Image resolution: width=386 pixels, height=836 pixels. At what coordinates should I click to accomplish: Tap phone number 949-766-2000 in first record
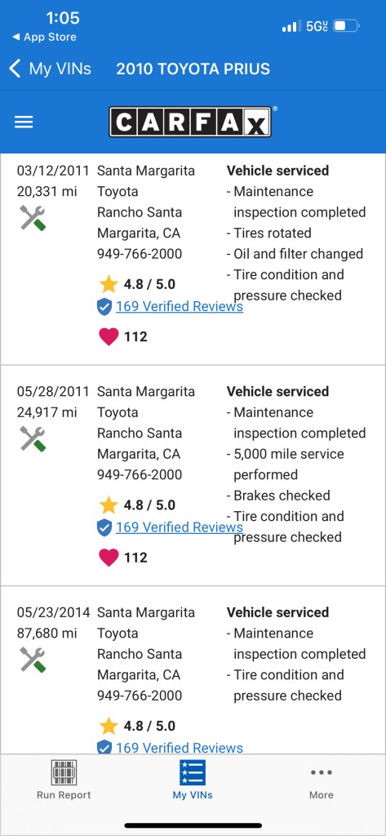(x=140, y=254)
